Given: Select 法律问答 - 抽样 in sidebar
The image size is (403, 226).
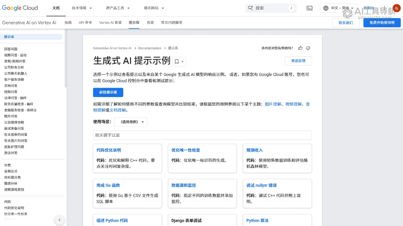Looking at the screenshot, I should [15, 98].
